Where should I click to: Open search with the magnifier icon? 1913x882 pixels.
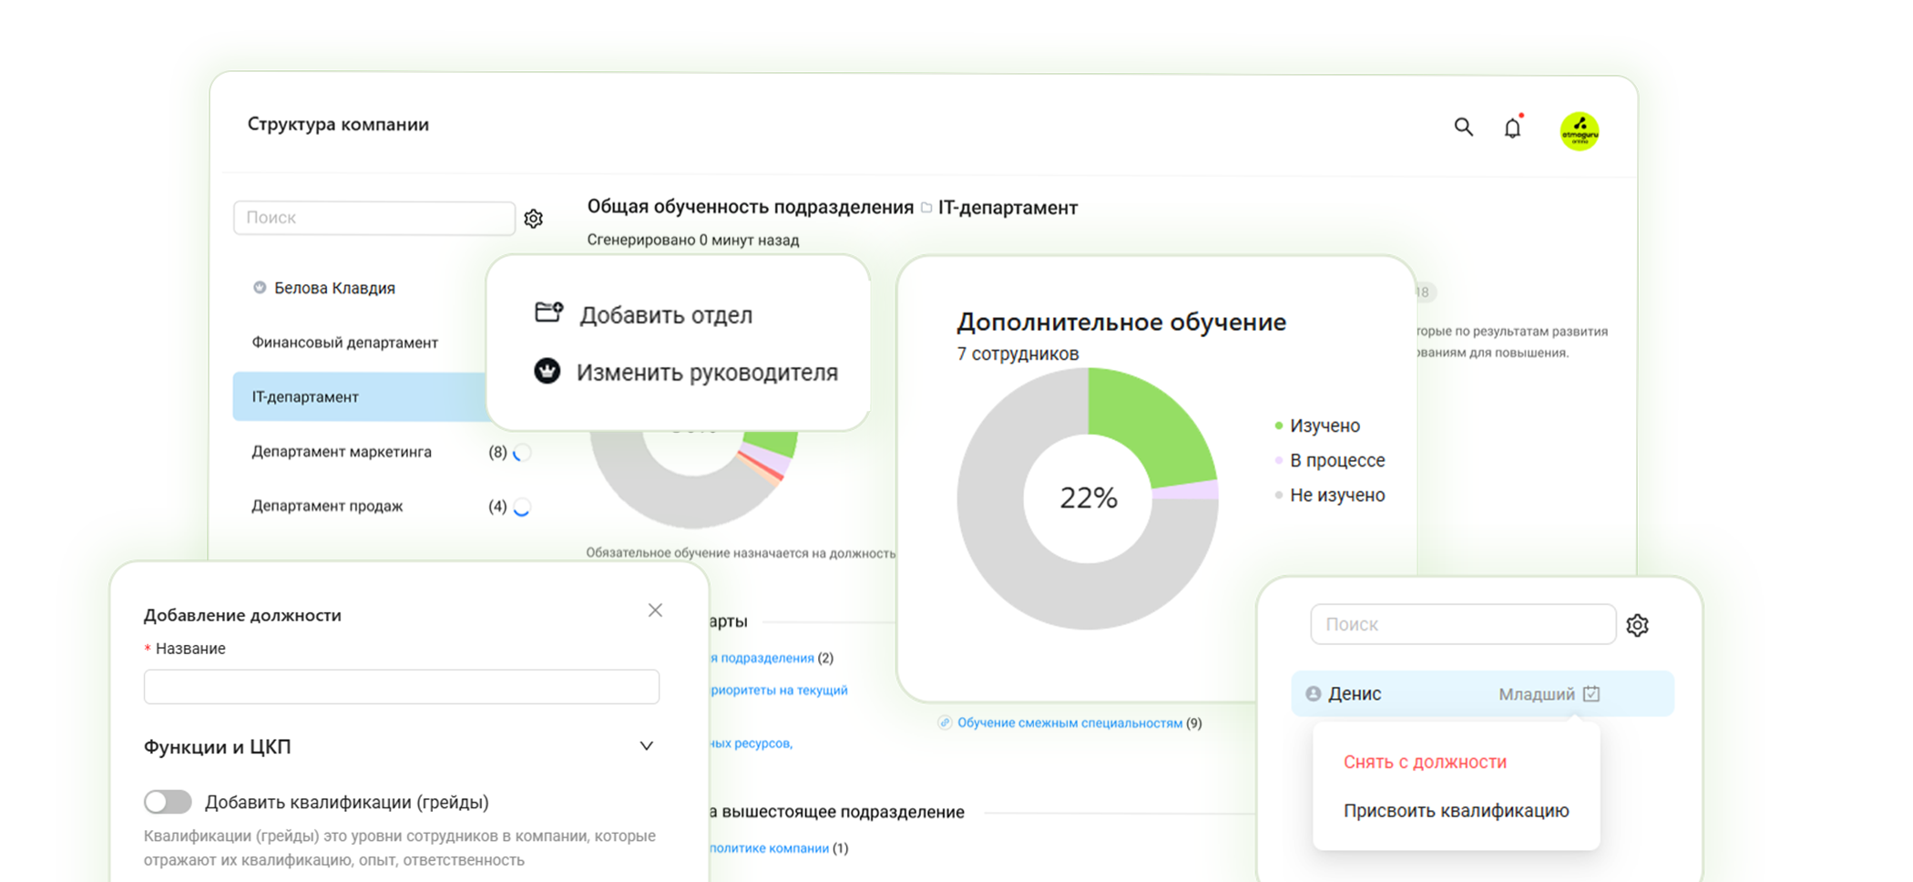[1463, 127]
